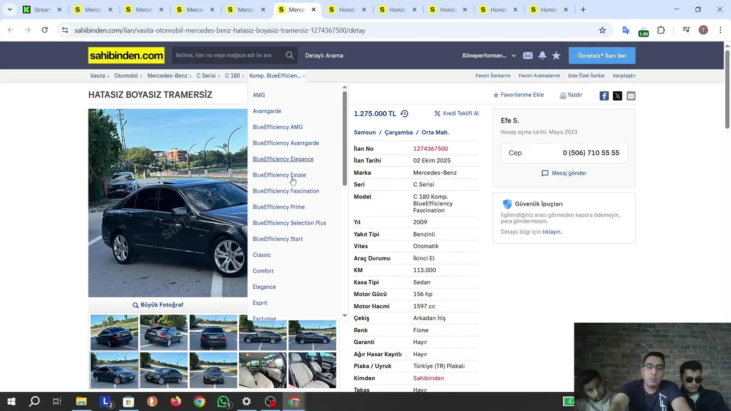Open WhatsApp from the taskbar
731x411 pixels.
tap(223, 402)
